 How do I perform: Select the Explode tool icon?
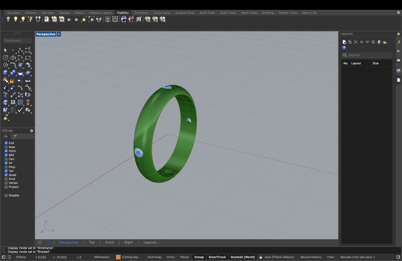(13, 80)
